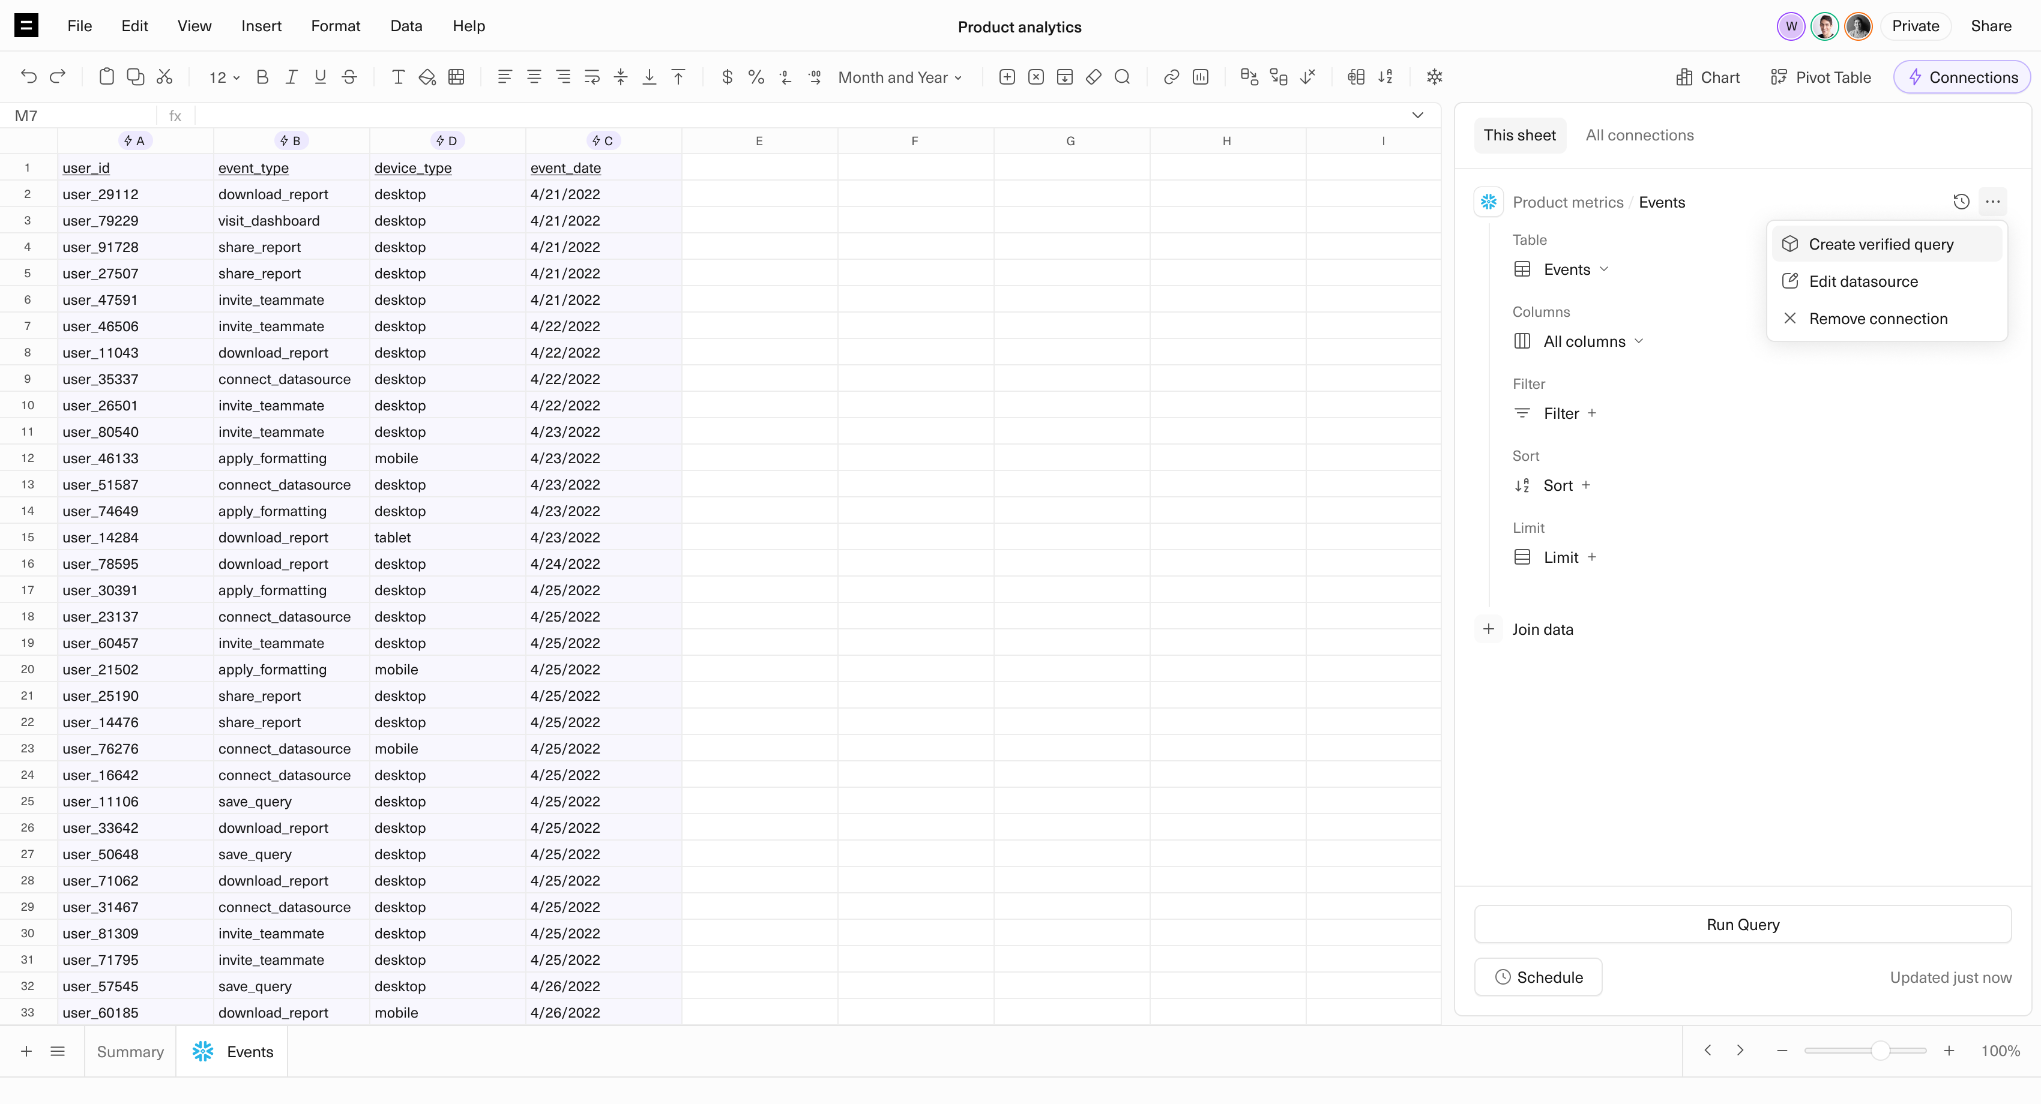Viewport: 2041px width, 1104px height.
Task: Click the freeze snowflake toolbar icon
Action: pos(1434,77)
